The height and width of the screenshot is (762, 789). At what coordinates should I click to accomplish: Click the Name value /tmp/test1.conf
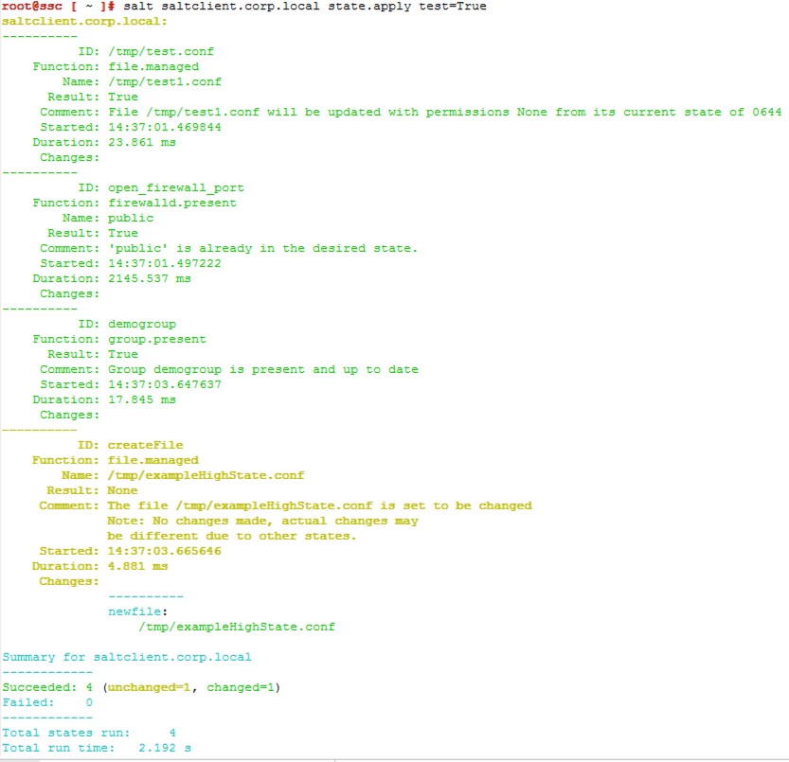coord(164,81)
